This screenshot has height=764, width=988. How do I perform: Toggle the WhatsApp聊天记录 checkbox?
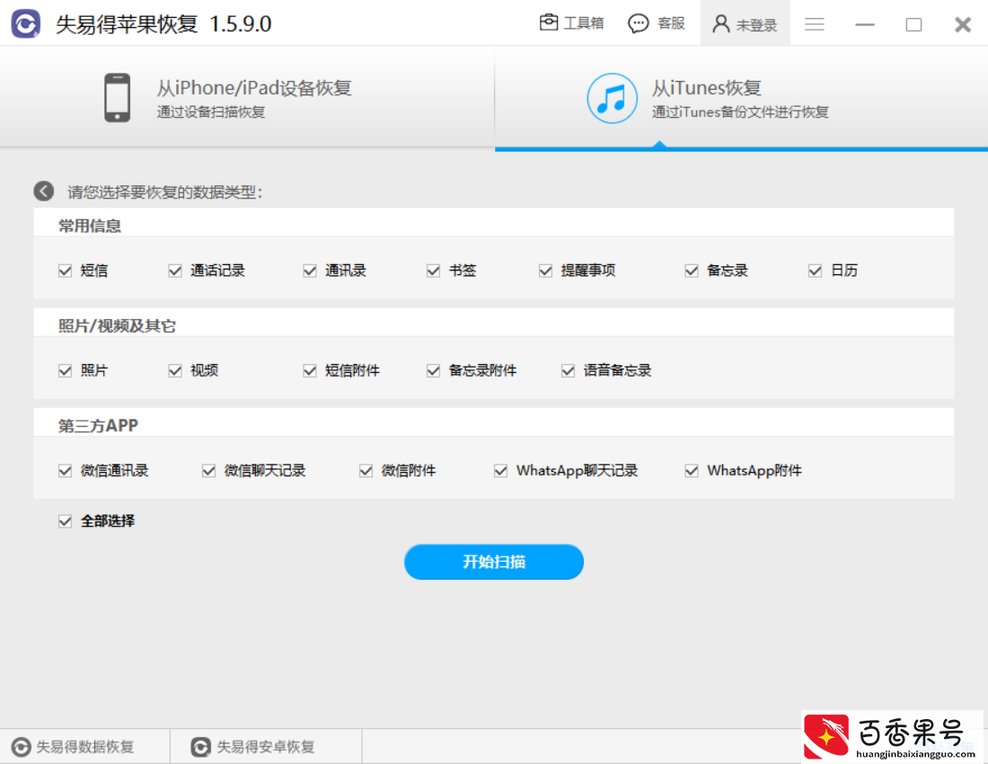[500, 470]
